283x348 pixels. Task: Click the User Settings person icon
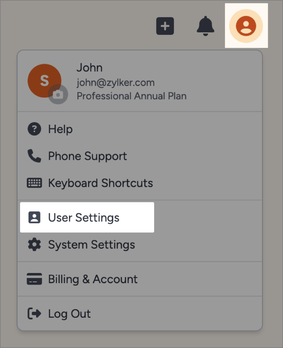click(34, 217)
